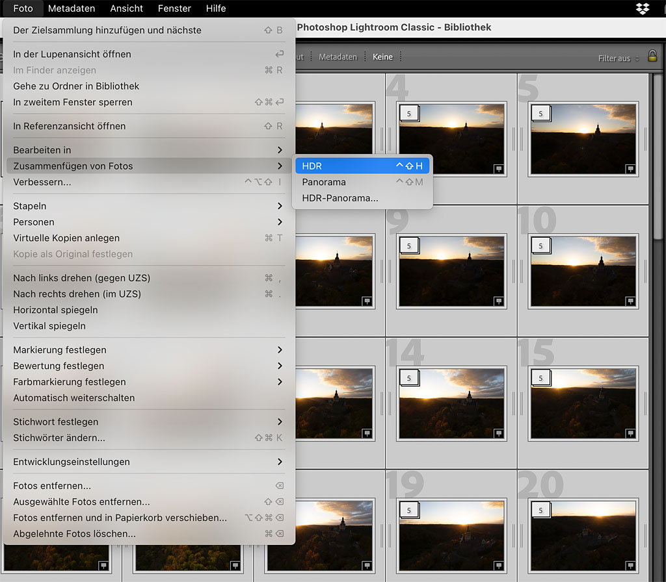Expand Farbmarkierung festlegen submenu
The image size is (666, 582).
[x=149, y=382]
